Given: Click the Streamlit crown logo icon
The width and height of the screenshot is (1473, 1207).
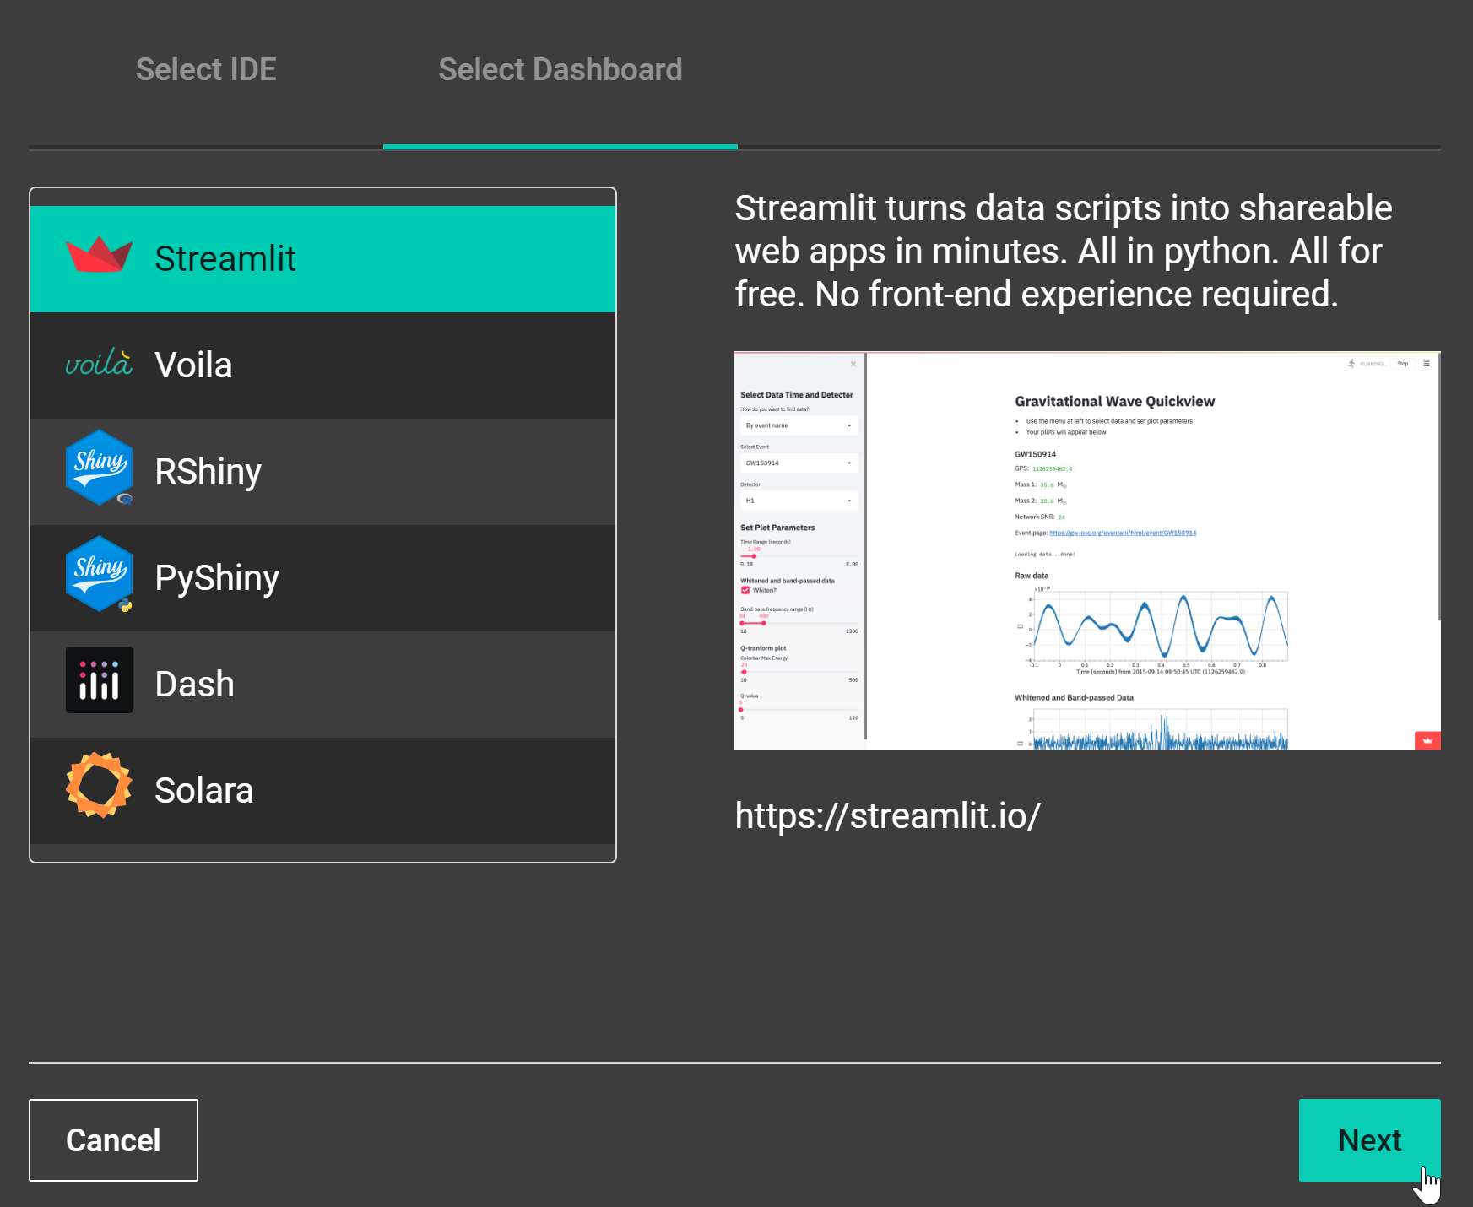Looking at the screenshot, I should [99, 254].
